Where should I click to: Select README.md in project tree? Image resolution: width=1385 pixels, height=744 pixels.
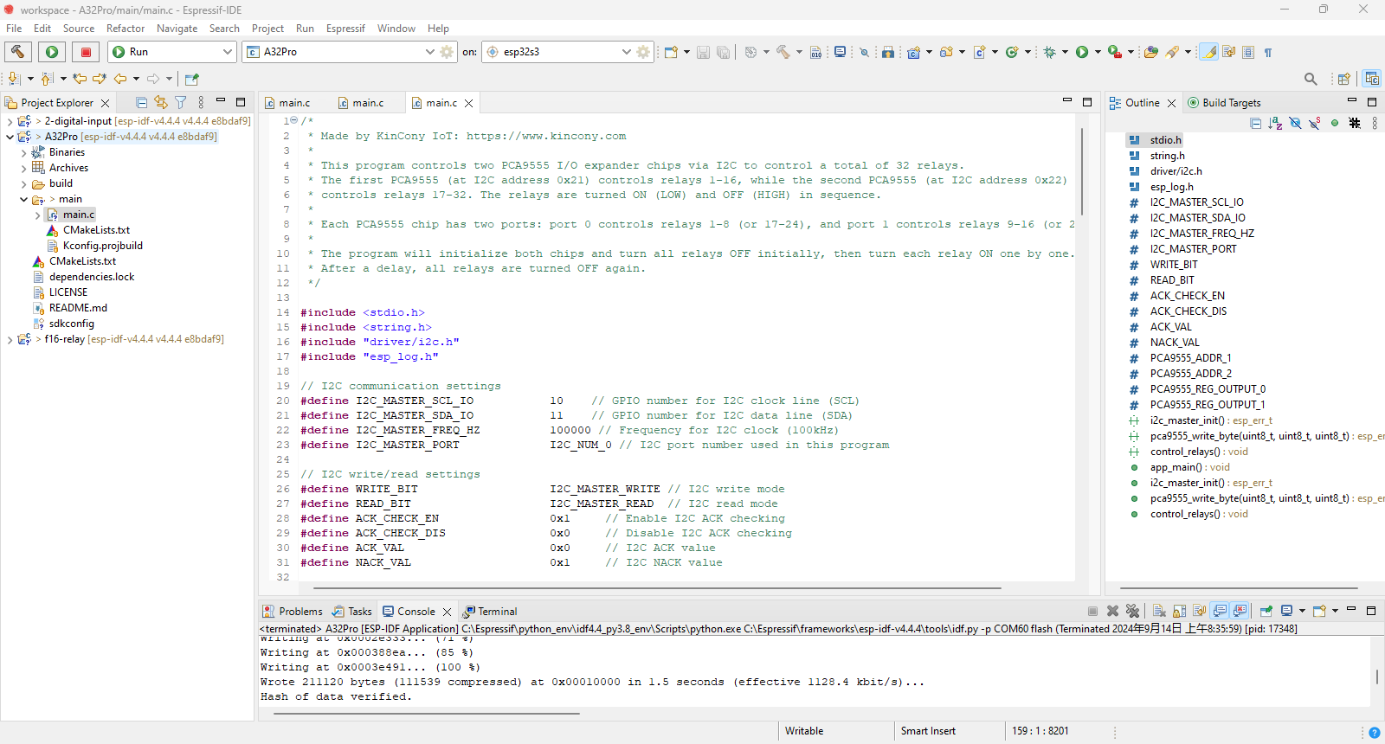coord(78,308)
